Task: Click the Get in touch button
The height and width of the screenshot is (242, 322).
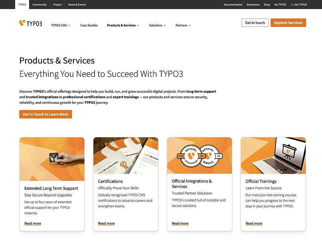Action: (255, 23)
